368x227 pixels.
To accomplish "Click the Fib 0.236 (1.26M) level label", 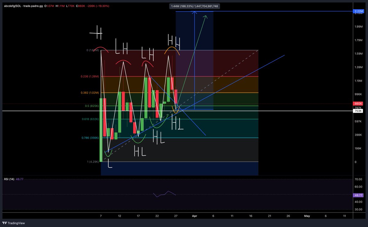I will (90, 77).
